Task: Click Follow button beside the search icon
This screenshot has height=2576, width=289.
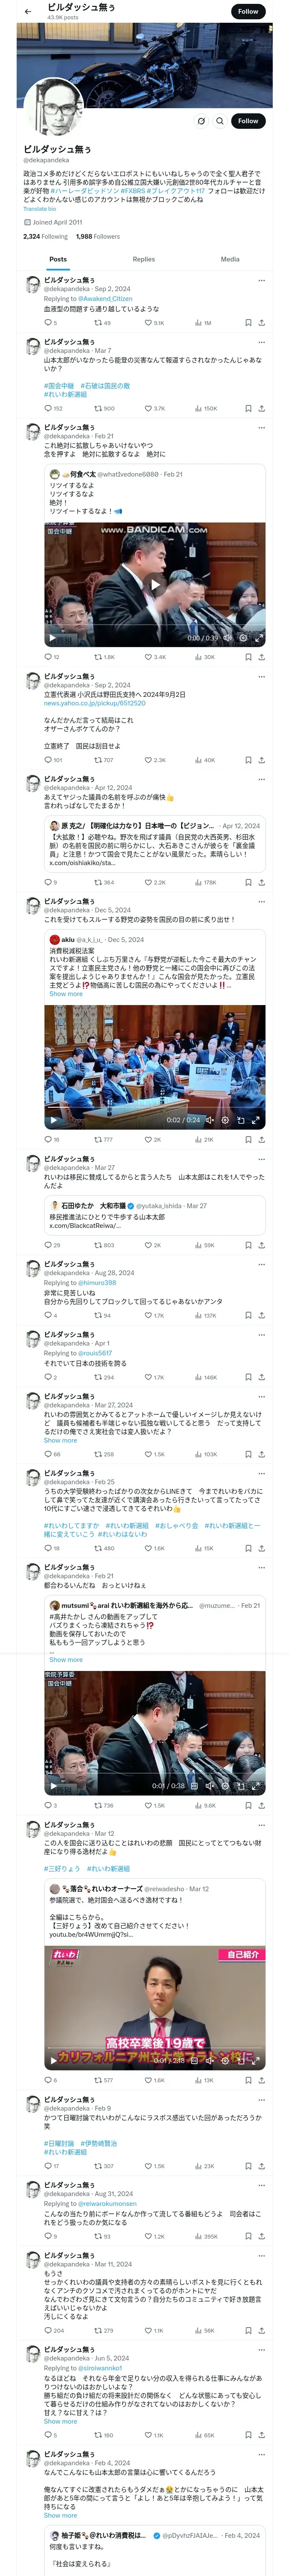Action: [247, 121]
